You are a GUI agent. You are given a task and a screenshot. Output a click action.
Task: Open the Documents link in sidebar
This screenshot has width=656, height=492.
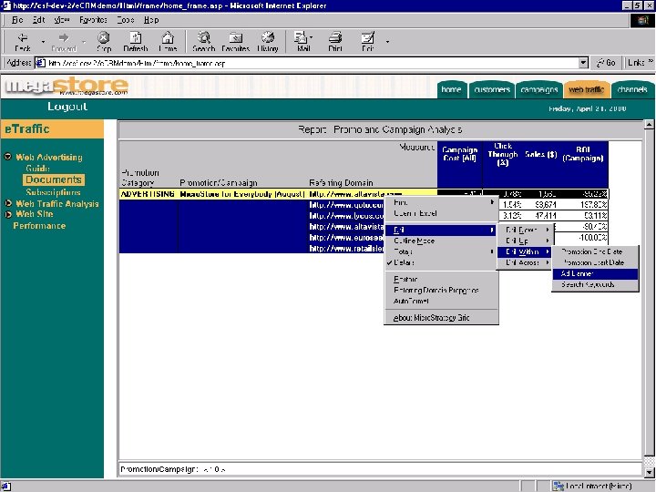point(54,179)
